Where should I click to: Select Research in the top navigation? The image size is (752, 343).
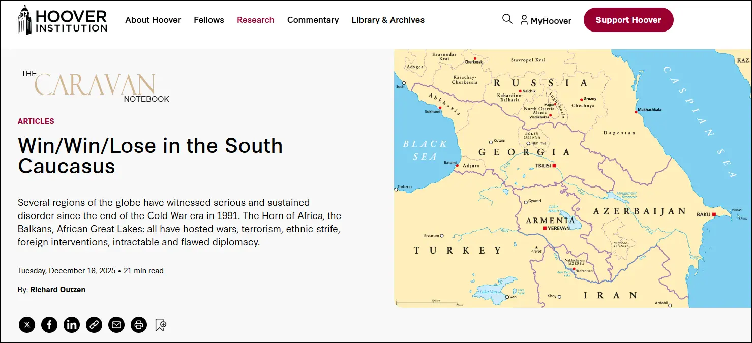coord(255,20)
